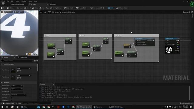Open the Hierarchy dropdown

coord(44,8)
